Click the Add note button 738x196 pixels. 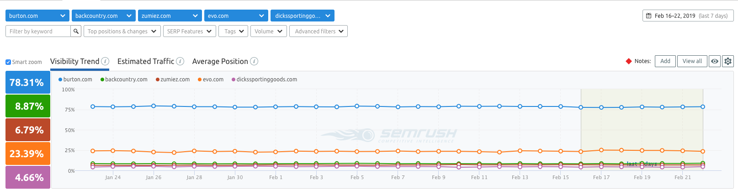(665, 61)
